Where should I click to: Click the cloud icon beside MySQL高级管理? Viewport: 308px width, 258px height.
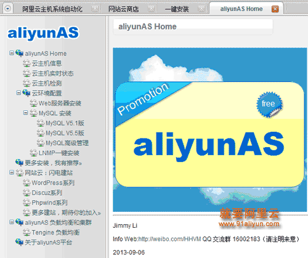41,143
